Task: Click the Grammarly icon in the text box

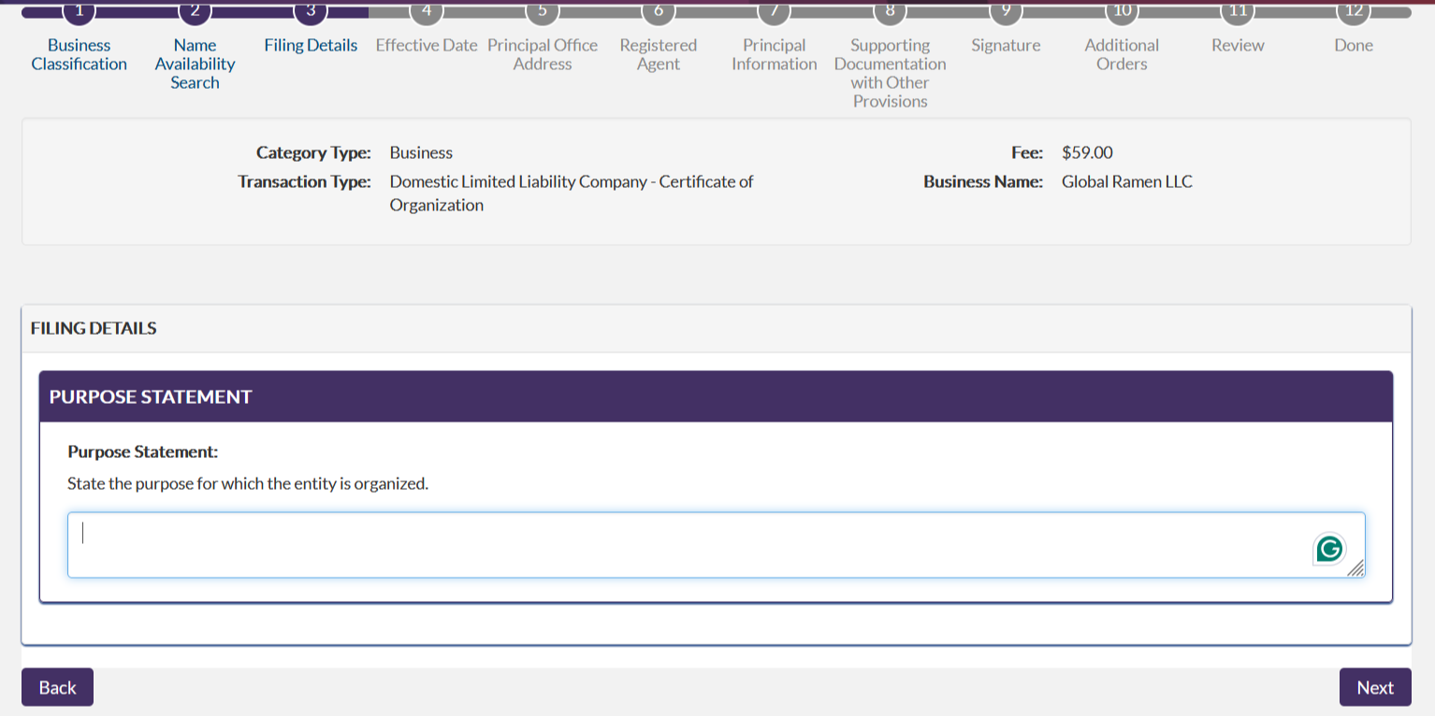Action: pos(1328,549)
